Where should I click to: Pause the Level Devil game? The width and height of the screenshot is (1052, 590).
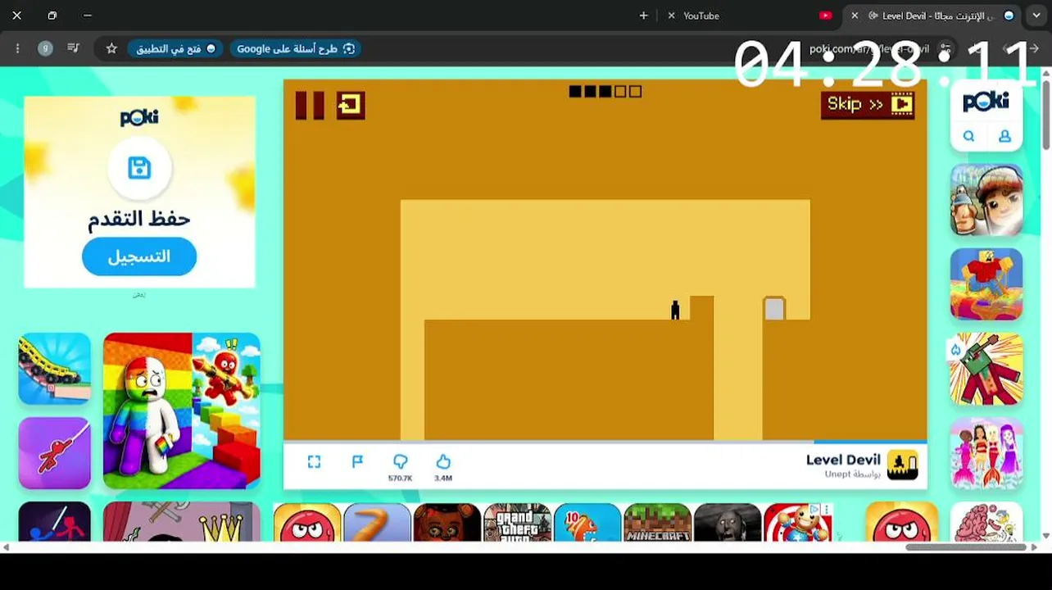[x=310, y=106]
